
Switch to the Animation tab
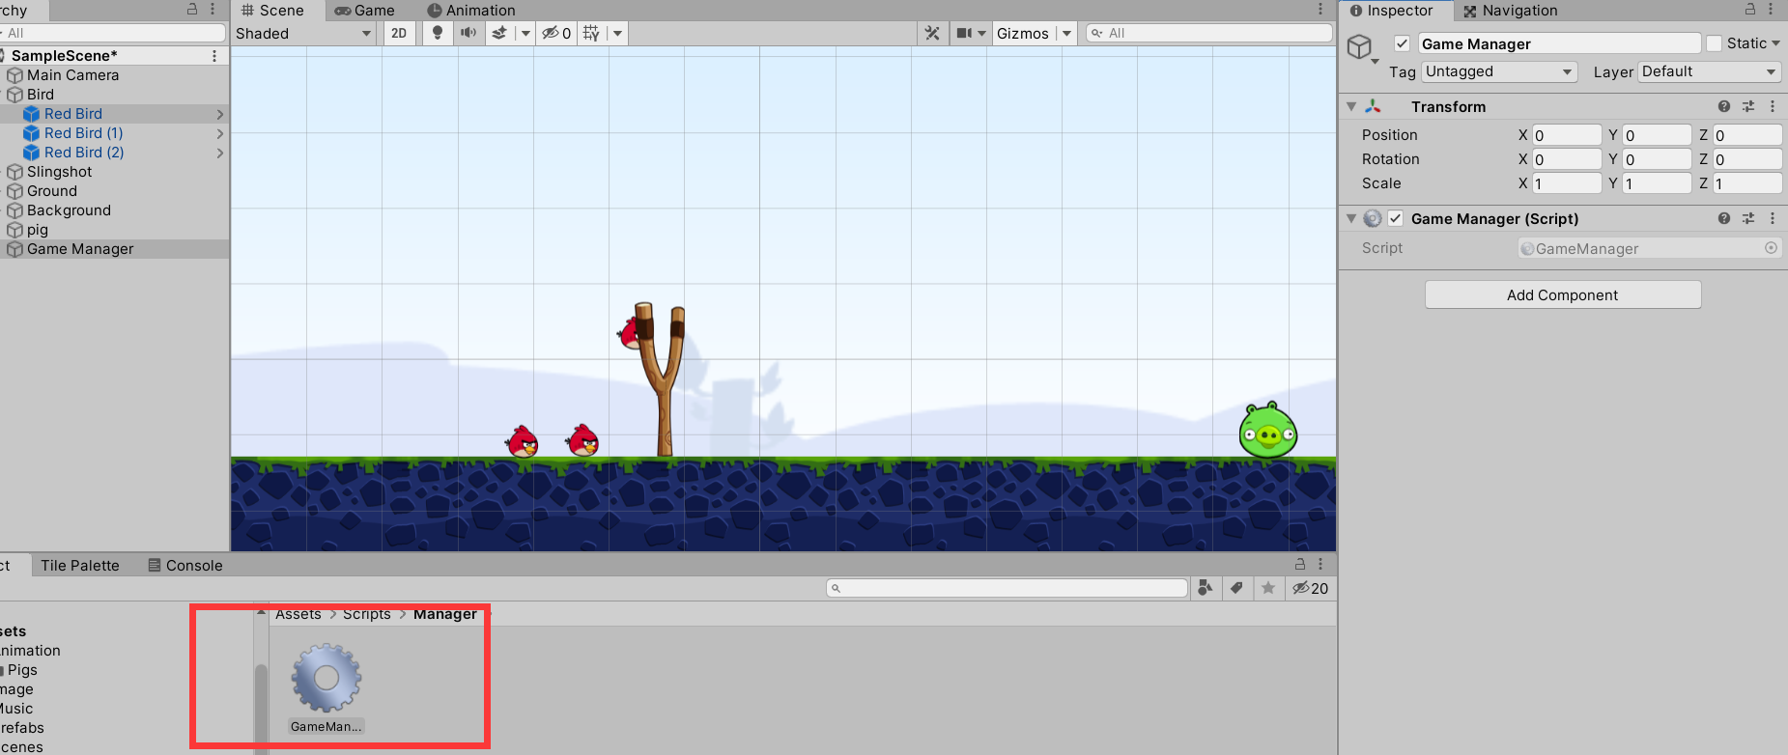click(471, 11)
